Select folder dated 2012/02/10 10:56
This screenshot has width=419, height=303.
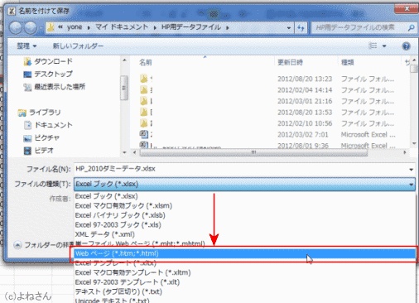pyautogui.click(x=267, y=123)
